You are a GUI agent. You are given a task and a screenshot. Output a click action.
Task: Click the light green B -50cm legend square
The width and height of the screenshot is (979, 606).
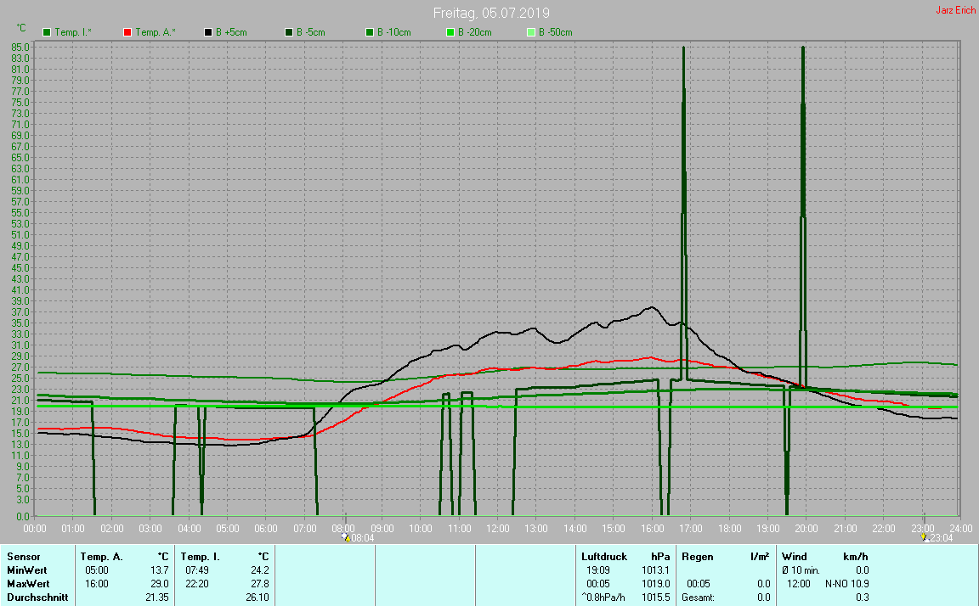tap(531, 32)
